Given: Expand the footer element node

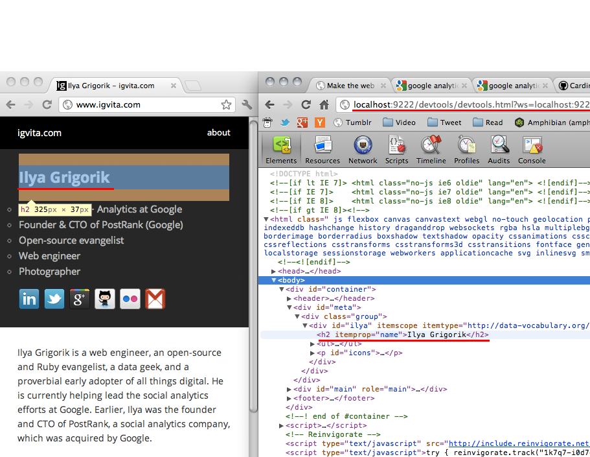Looking at the screenshot, I should coord(289,398).
